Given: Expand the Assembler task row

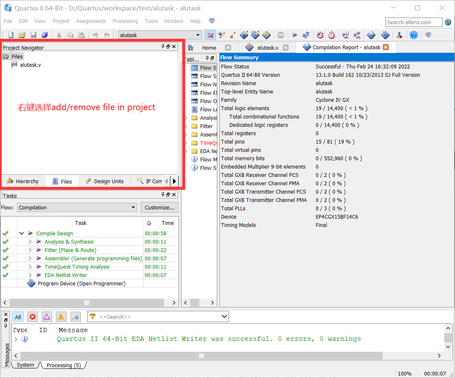Looking at the screenshot, I should (30, 258).
